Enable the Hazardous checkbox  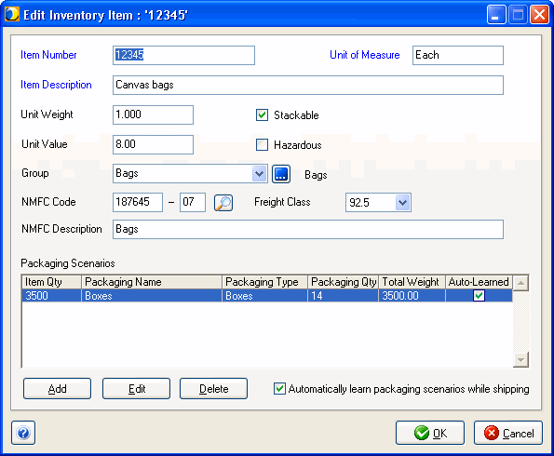tap(262, 145)
